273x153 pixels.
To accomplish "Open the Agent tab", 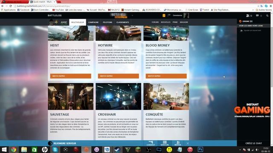I will point(64,22).
